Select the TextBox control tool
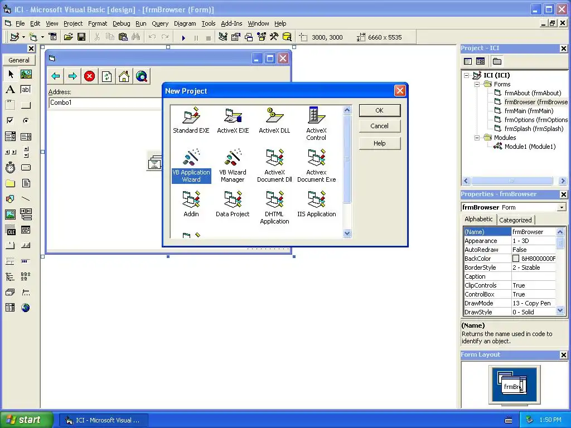 coord(26,90)
